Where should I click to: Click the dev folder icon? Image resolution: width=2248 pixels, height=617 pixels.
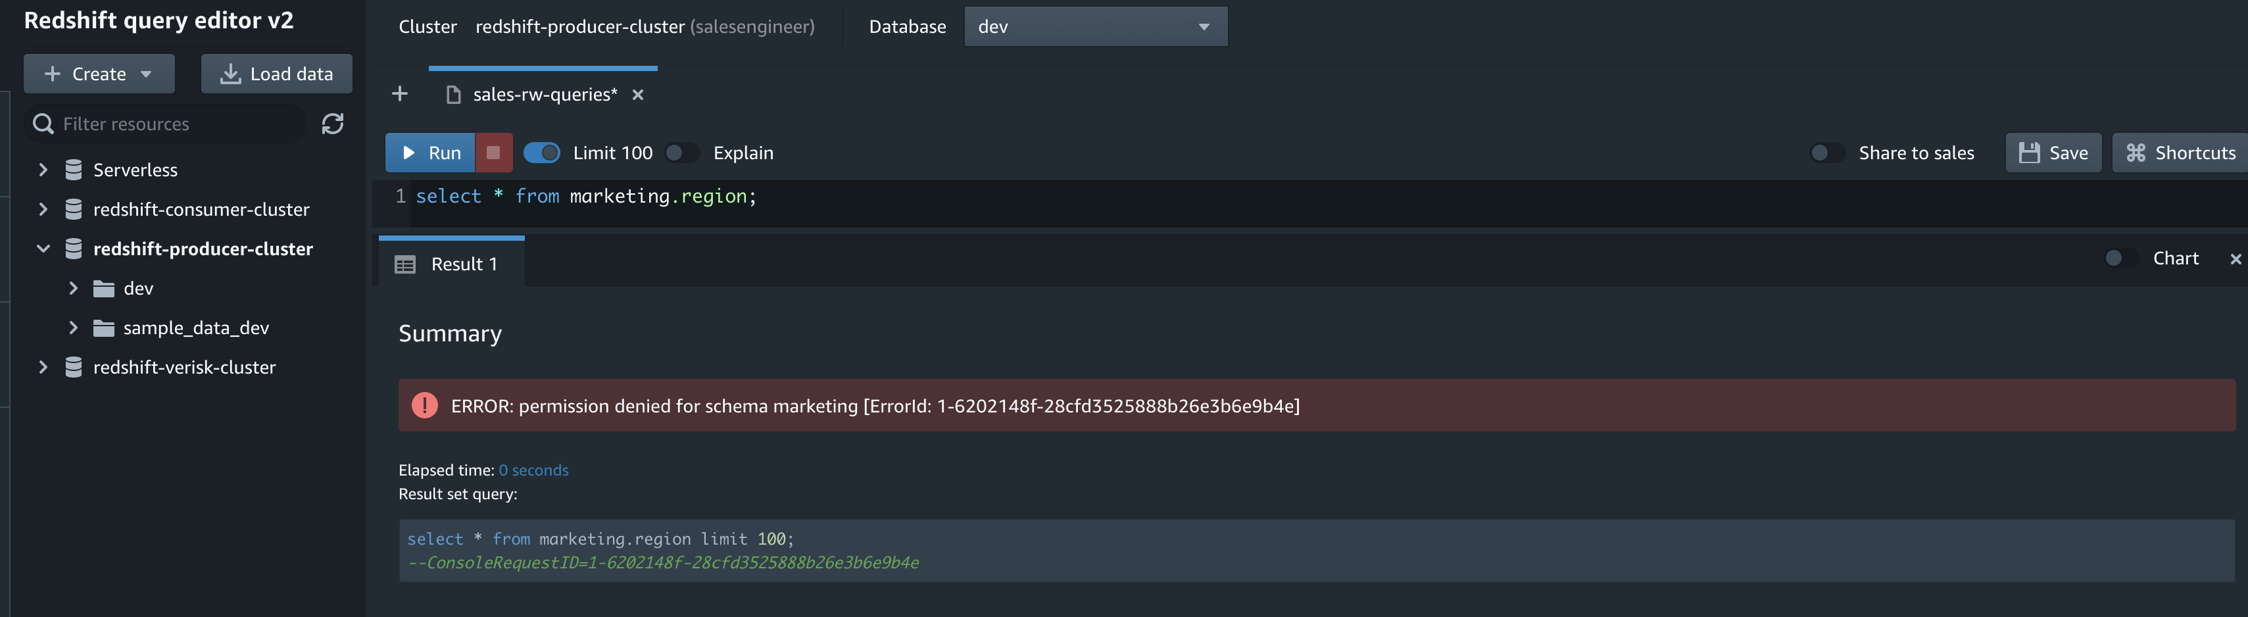click(x=104, y=289)
